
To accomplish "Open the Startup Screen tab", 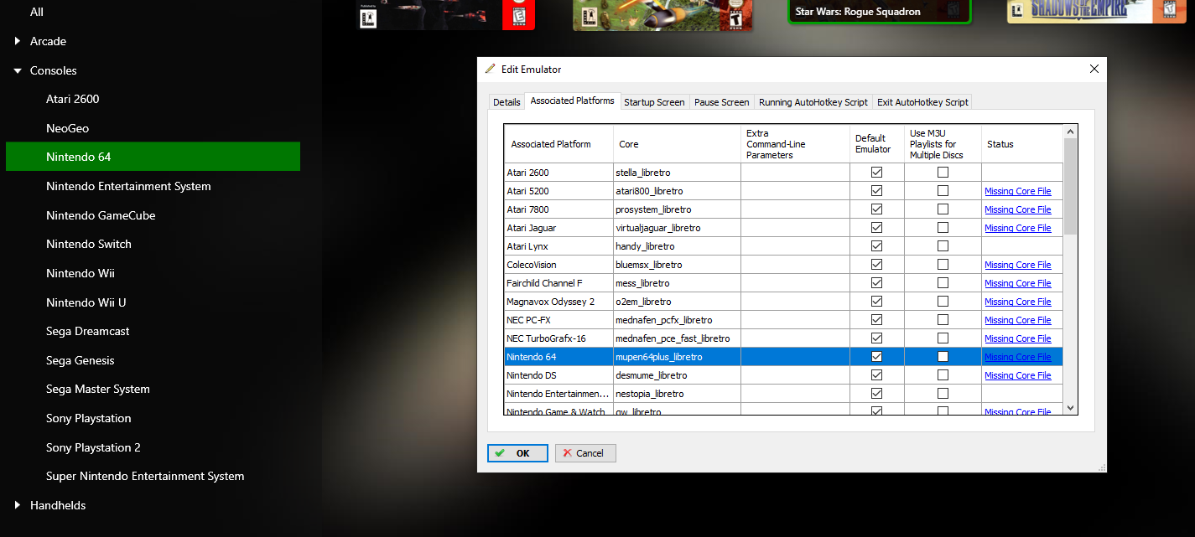I will tap(654, 102).
